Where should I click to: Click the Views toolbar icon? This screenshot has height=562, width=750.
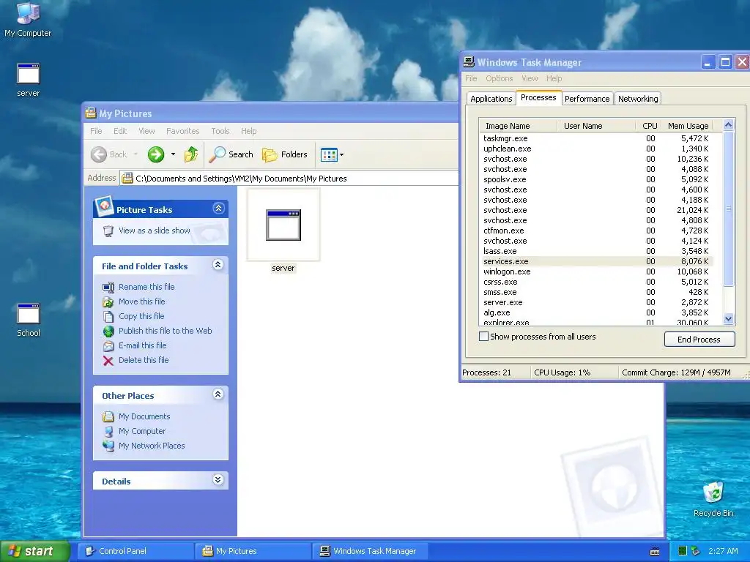(x=329, y=155)
